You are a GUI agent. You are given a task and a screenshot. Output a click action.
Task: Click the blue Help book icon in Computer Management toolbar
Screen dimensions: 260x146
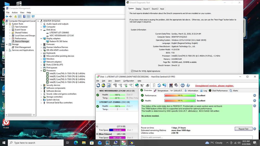point(24,16)
